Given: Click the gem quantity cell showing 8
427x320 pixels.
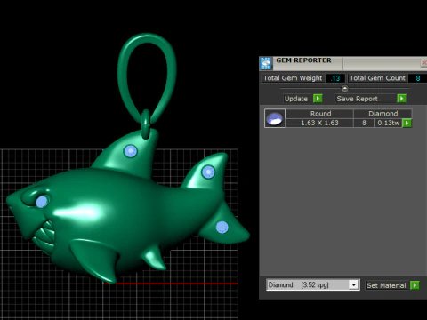Looking at the screenshot, I should 364,123.
